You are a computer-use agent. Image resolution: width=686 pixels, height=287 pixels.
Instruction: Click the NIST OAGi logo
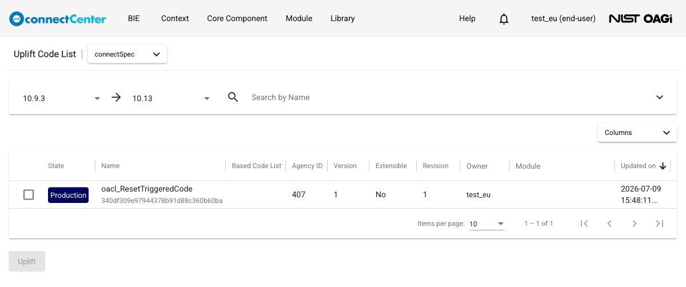coord(640,18)
